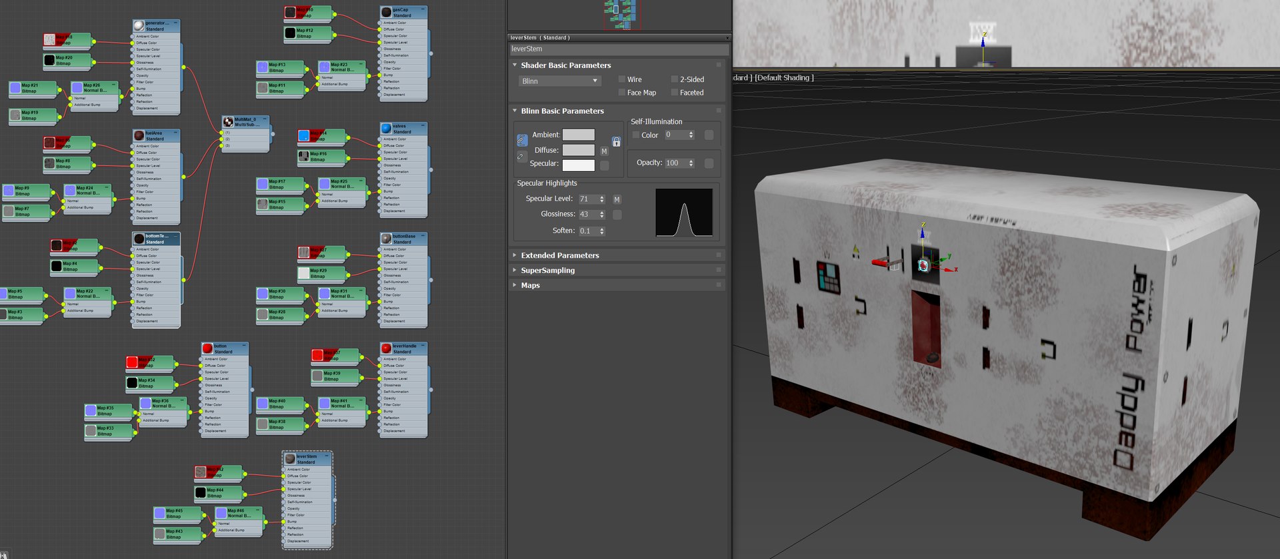The width and height of the screenshot is (1280, 559).
Task: Click the Map #12 black bitmap thumbnail
Action: pyautogui.click(x=290, y=32)
